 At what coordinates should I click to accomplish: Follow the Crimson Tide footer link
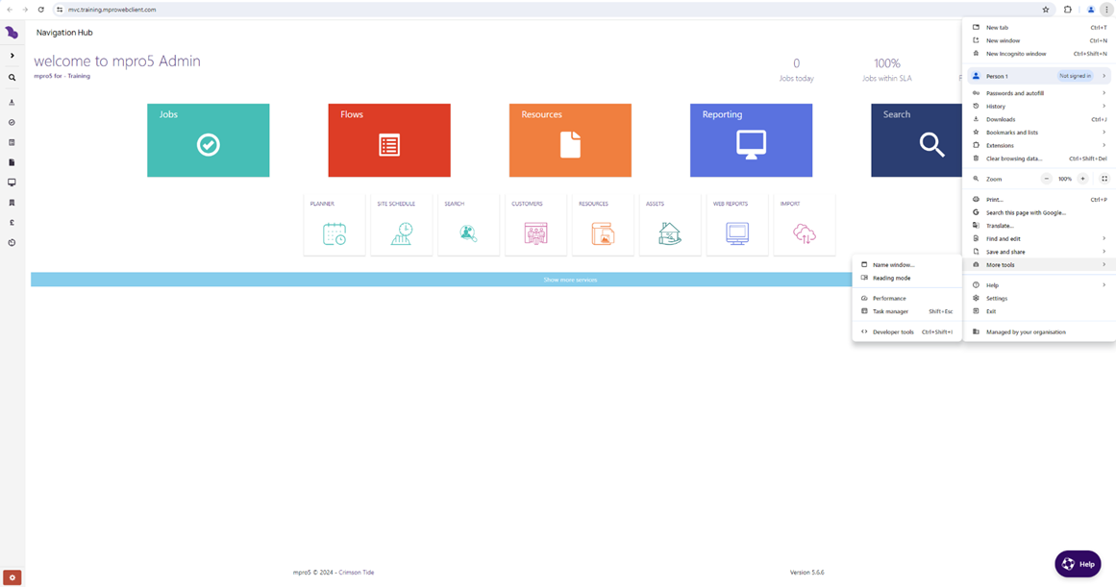click(356, 572)
